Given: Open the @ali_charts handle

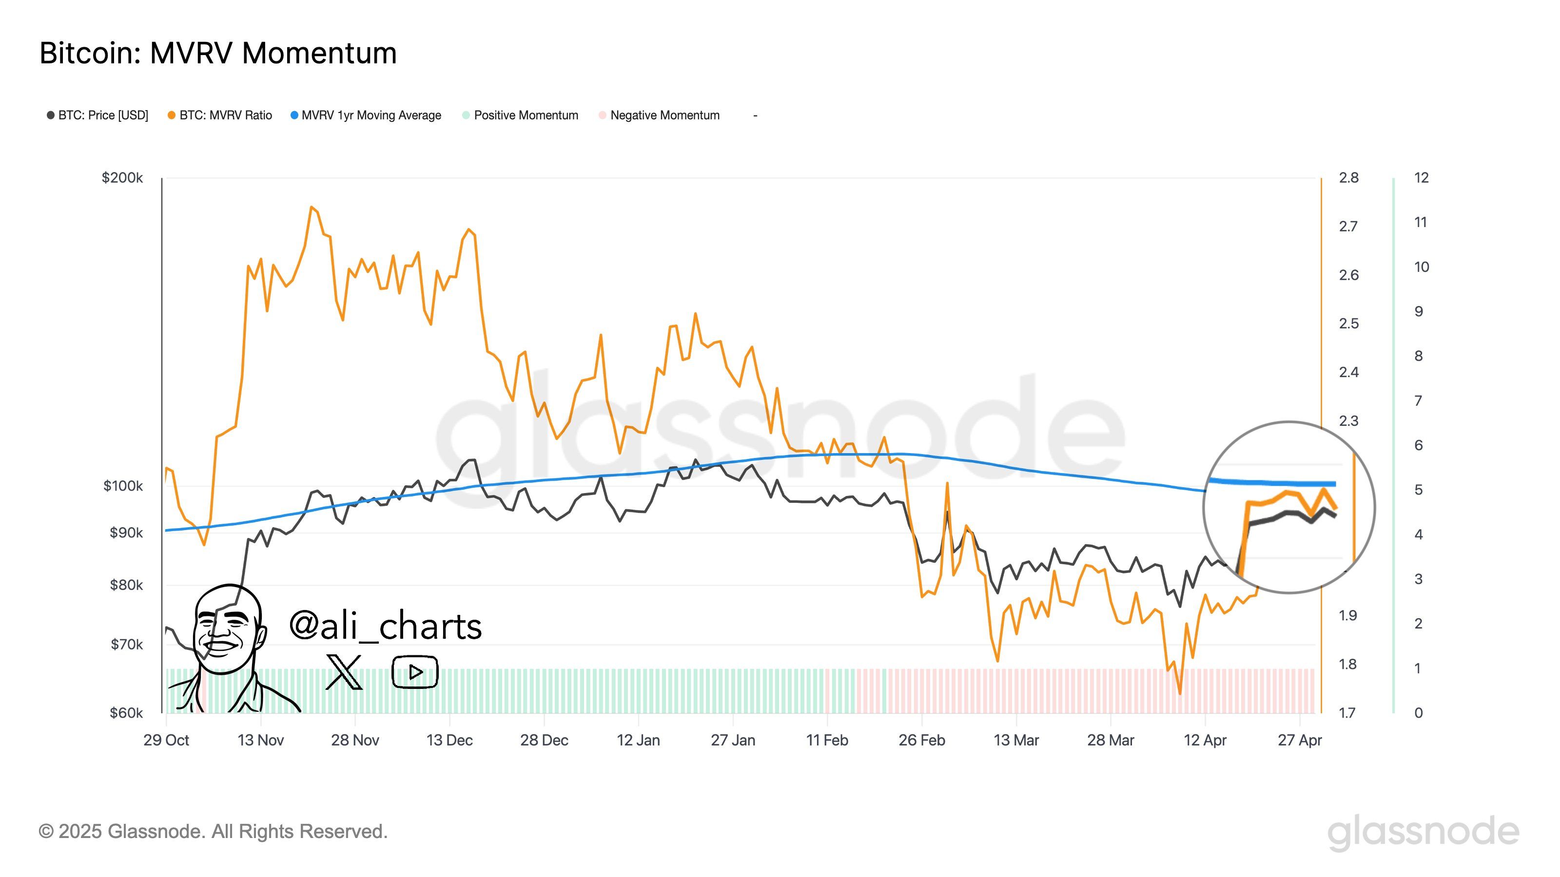Looking at the screenshot, I should pyautogui.click(x=386, y=626).
